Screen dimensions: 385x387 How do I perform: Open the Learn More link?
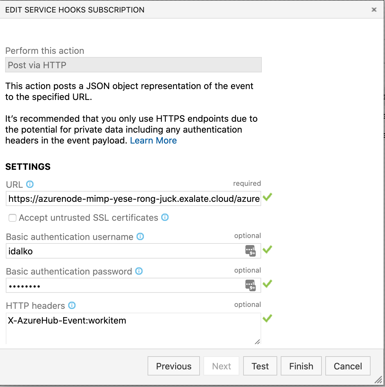click(153, 140)
